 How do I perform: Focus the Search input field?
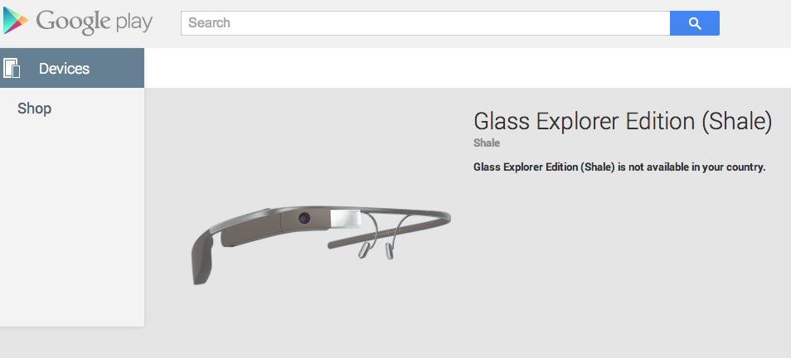[x=425, y=23]
